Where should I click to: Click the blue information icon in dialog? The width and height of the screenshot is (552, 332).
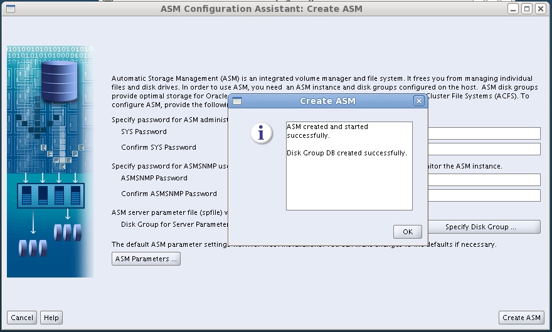261,133
